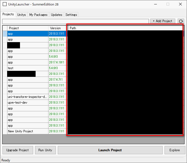The height and width of the screenshot is (163, 187).
Task: Click the Launch Project button
Action: pyautogui.click(x=110, y=150)
